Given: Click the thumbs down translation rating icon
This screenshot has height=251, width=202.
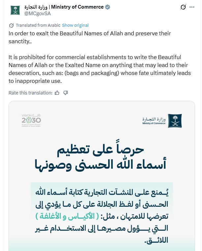Looking at the screenshot, I should 66,93.
